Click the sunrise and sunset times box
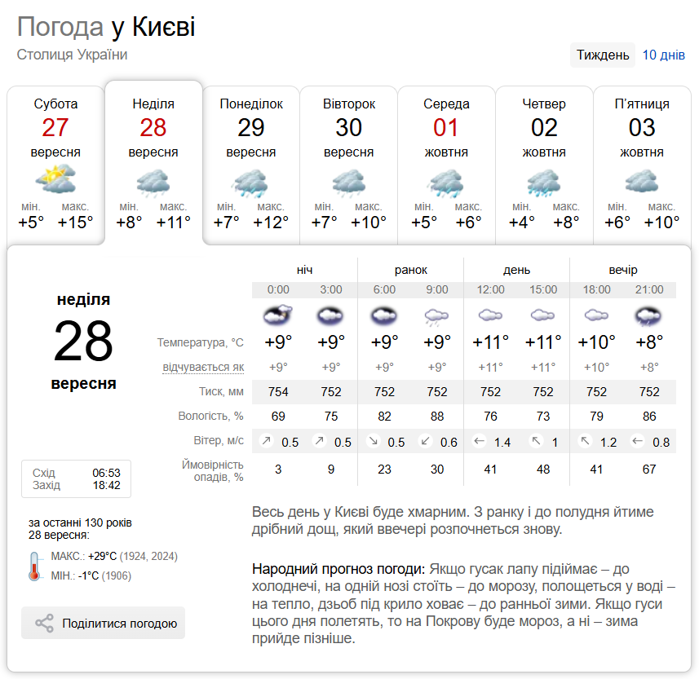This screenshot has width=699, height=679. click(x=76, y=478)
